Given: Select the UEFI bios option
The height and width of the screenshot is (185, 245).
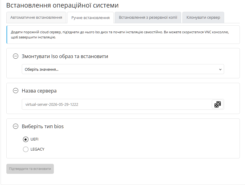Looking at the screenshot, I should pyautogui.click(x=26, y=139).
